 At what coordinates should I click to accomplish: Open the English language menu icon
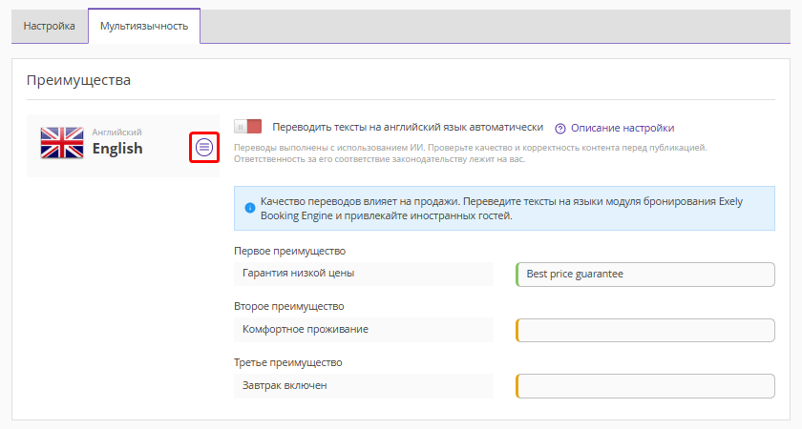(204, 148)
